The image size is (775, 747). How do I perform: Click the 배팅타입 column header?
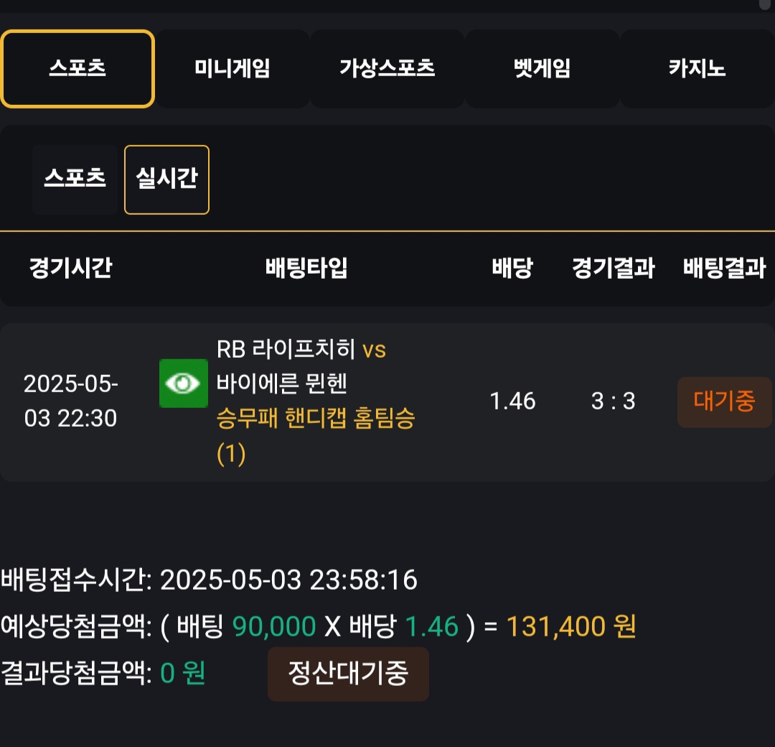[x=306, y=268]
